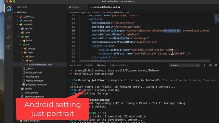Image resolution: width=219 pixels, height=123 pixels.
Task: Expand the .vscode folder
Action: (17, 20)
